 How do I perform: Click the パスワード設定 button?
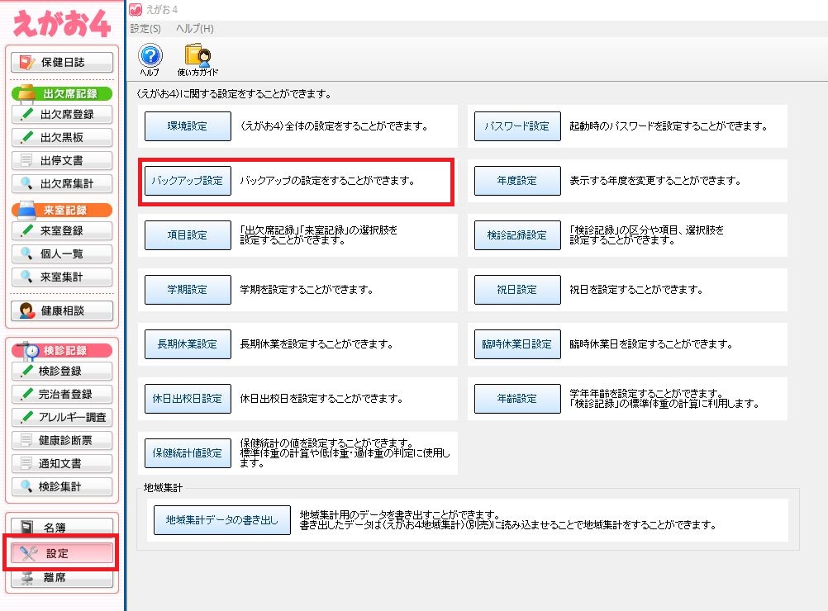[x=517, y=126]
